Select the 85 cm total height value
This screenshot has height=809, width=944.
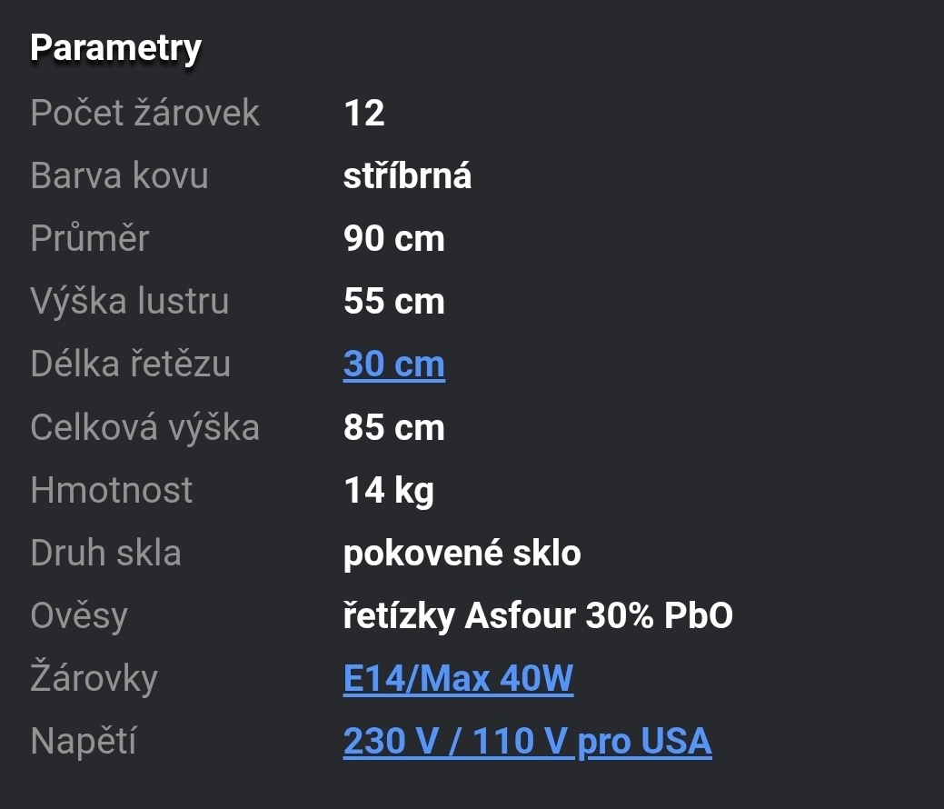[393, 427]
